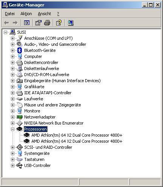Open the Datei menu
Viewport: 163px width, 187px height.
pyautogui.click(x=10, y=14)
